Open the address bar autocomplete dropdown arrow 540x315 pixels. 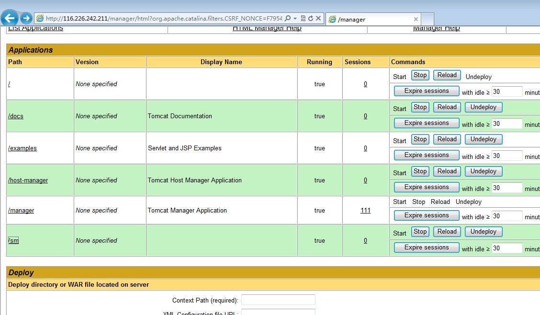pos(295,19)
